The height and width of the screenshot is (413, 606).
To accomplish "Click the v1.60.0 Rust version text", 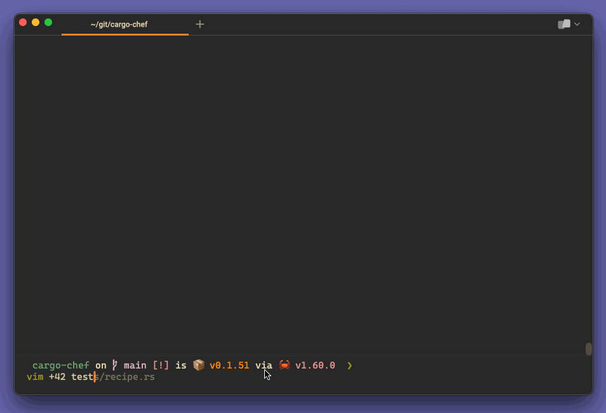I will [x=316, y=365].
